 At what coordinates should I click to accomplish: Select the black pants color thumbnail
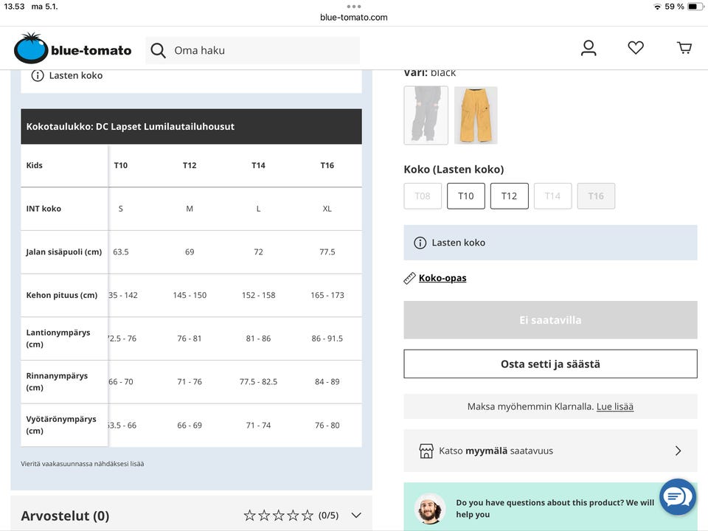(x=426, y=115)
